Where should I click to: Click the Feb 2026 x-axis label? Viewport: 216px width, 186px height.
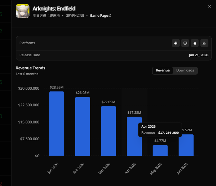78,169
